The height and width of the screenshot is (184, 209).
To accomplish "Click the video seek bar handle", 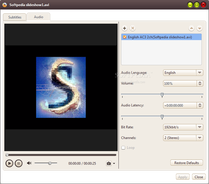I will pyautogui.click(x=7, y=155).
